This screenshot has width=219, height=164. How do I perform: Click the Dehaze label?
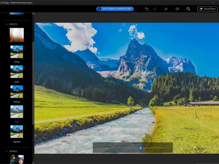[x=17, y=102]
